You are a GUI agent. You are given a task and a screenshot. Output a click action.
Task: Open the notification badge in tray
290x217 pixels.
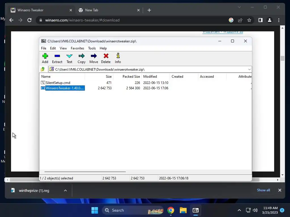click(x=282, y=210)
